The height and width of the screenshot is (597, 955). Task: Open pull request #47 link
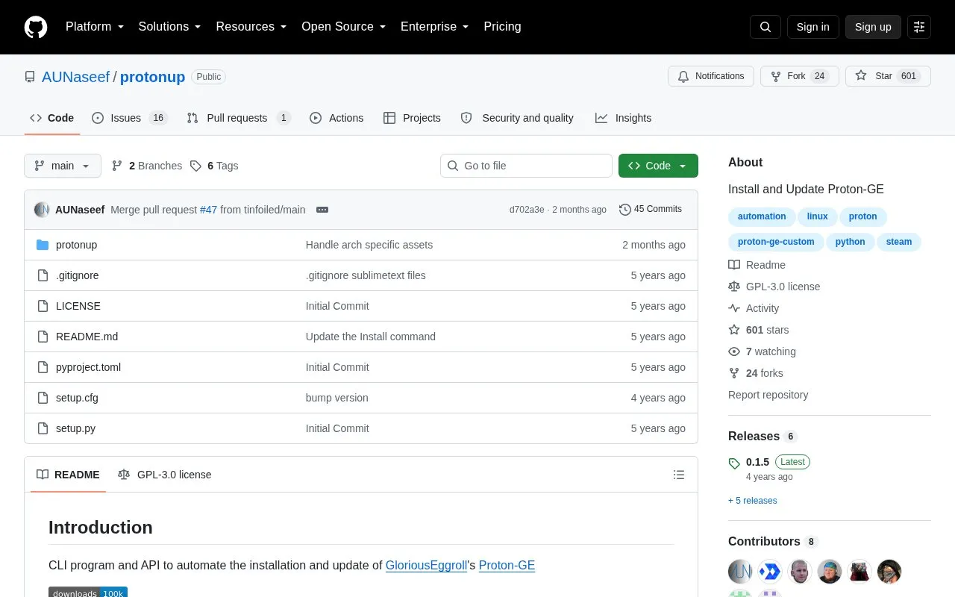coord(208,210)
